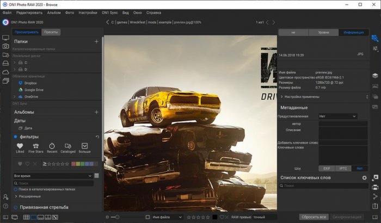Image resolution: width=381 pixels, height=223 pixels.
Task: Switch to map view layout
Action: (55, 217)
